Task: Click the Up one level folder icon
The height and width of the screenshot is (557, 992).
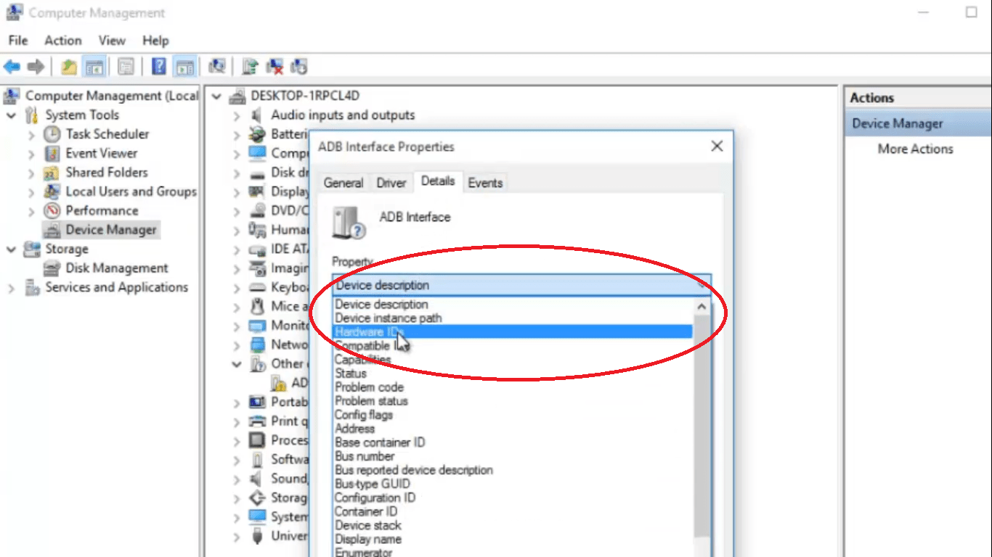Action: coord(69,67)
